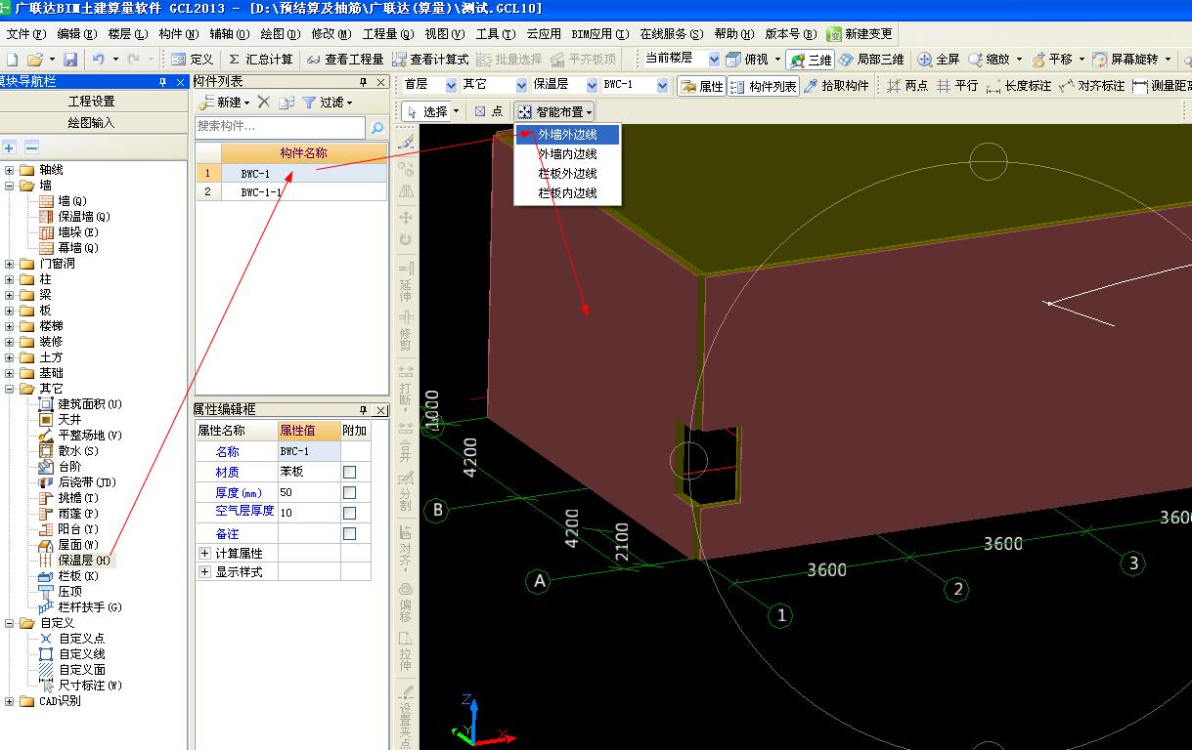Viewport: 1192px width, 750px height.
Task: Click the 搜索构件 search field
Action: tap(280, 127)
